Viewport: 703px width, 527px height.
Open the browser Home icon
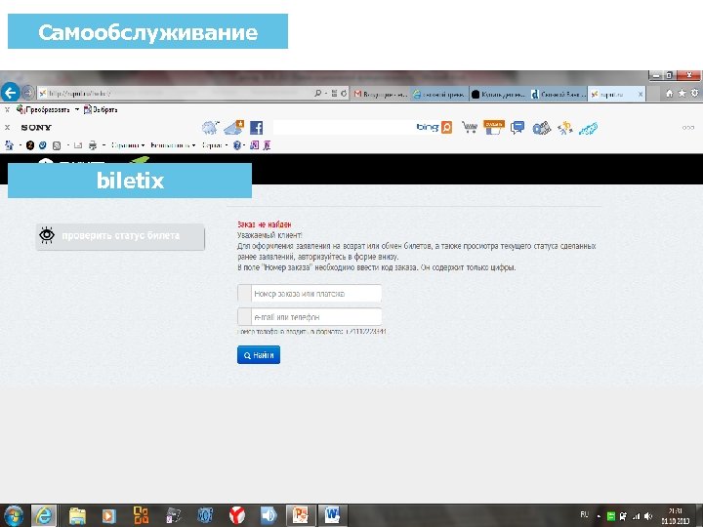pos(670,94)
